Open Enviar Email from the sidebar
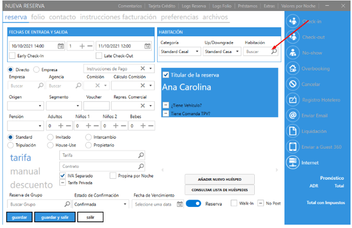352x228 pixels. tap(293, 116)
